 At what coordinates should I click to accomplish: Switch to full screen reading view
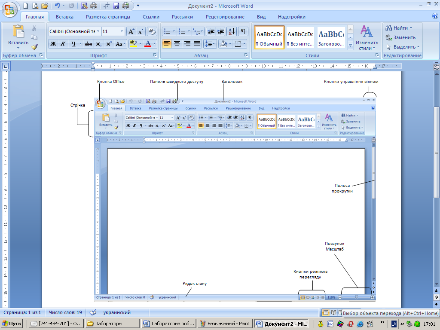[x=333, y=312]
